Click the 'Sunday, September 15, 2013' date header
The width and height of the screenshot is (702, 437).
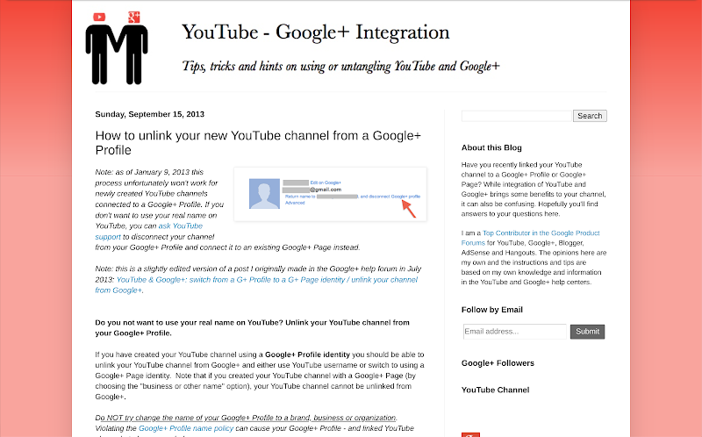149,114
